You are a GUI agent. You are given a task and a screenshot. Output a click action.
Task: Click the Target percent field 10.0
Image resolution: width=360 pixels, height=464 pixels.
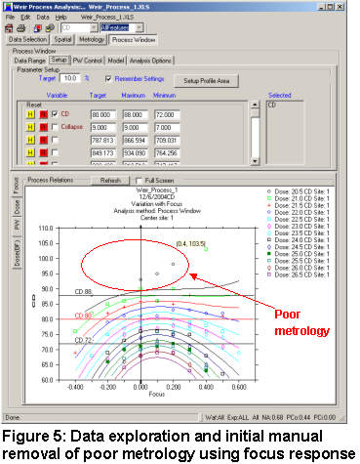[70, 78]
